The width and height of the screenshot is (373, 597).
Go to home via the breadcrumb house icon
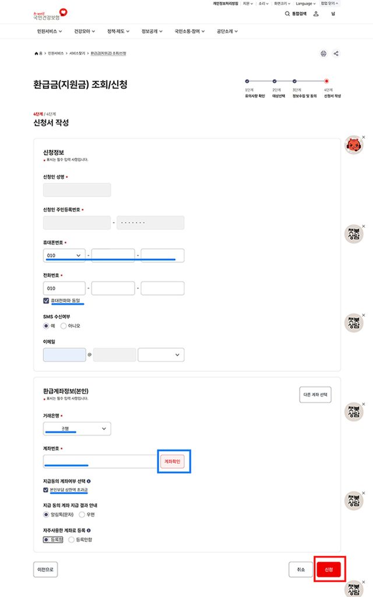click(36, 53)
